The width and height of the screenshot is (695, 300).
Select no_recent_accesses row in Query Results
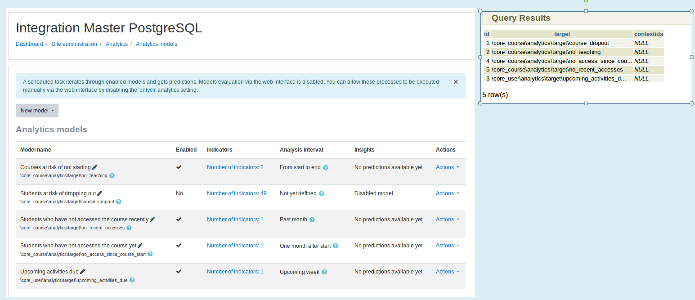[x=574, y=70]
